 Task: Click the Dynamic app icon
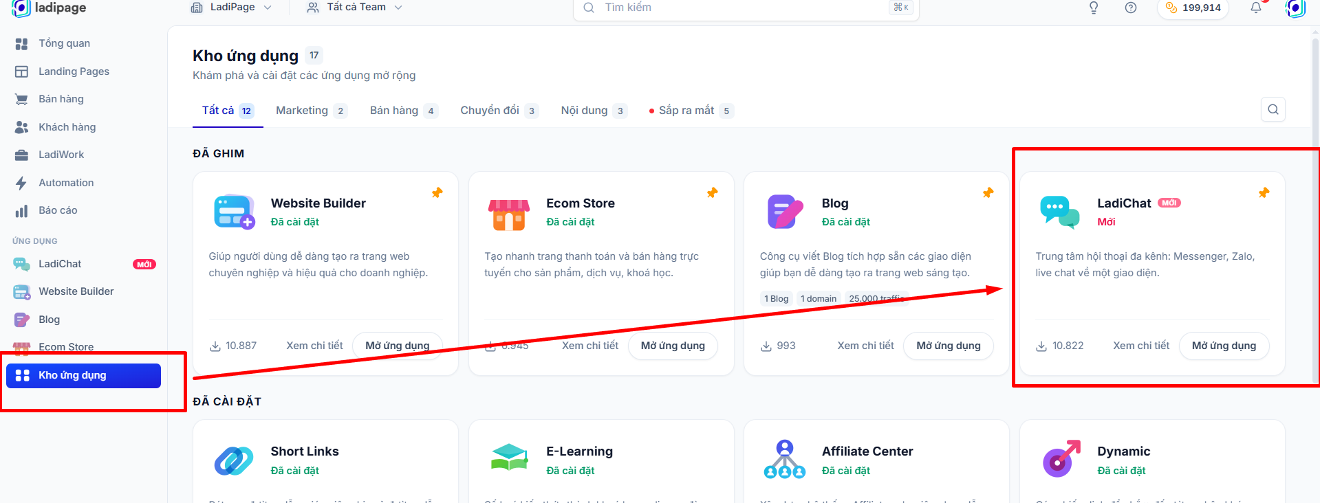[x=1061, y=458]
